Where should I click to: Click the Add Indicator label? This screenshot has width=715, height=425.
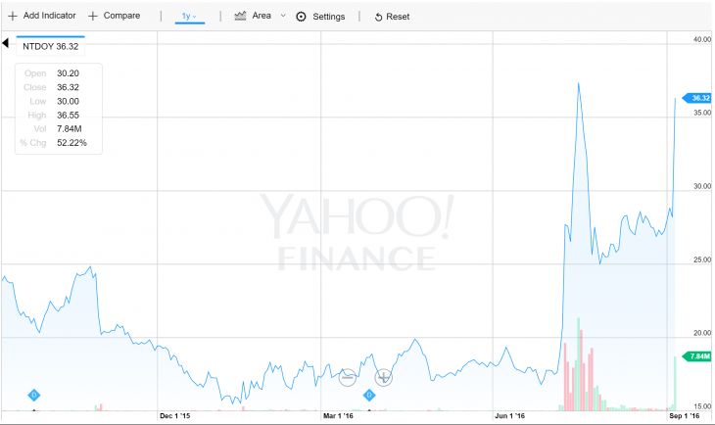pyautogui.click(x=49, y=17)
